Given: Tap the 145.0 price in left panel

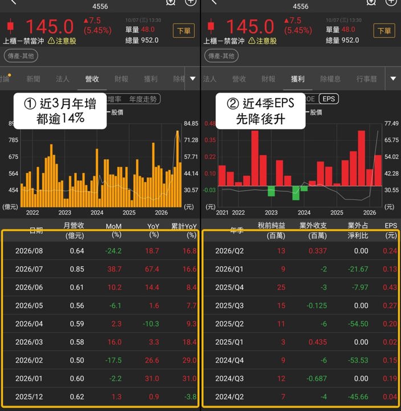Looking at the screenshot, I should tap(50, 26).
